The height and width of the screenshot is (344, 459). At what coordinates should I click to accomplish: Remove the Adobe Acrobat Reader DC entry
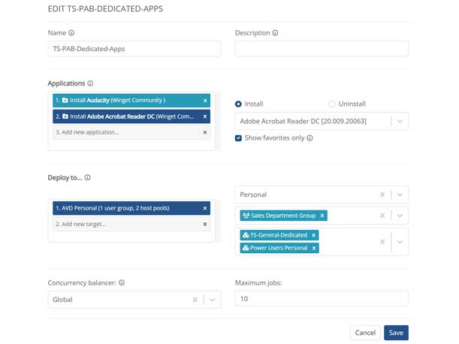point(205,116)
